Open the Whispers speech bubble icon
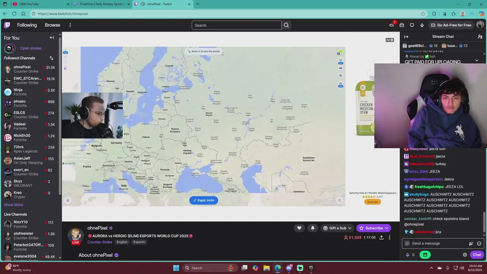Viewport: 487px width, 274px height. pyautogui.click(x=412, y=25)
